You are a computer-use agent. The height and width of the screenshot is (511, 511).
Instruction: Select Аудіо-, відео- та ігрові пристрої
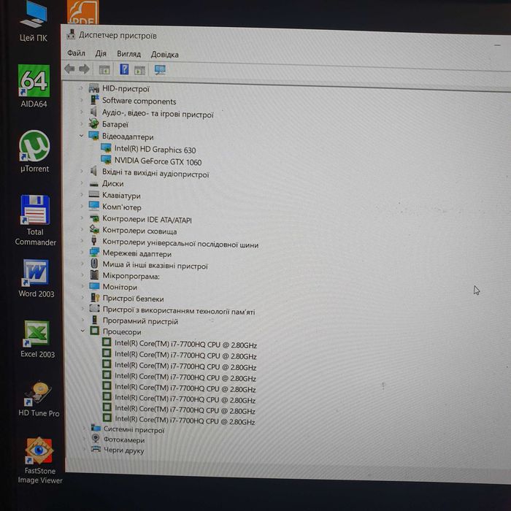[x=158, y=114]
